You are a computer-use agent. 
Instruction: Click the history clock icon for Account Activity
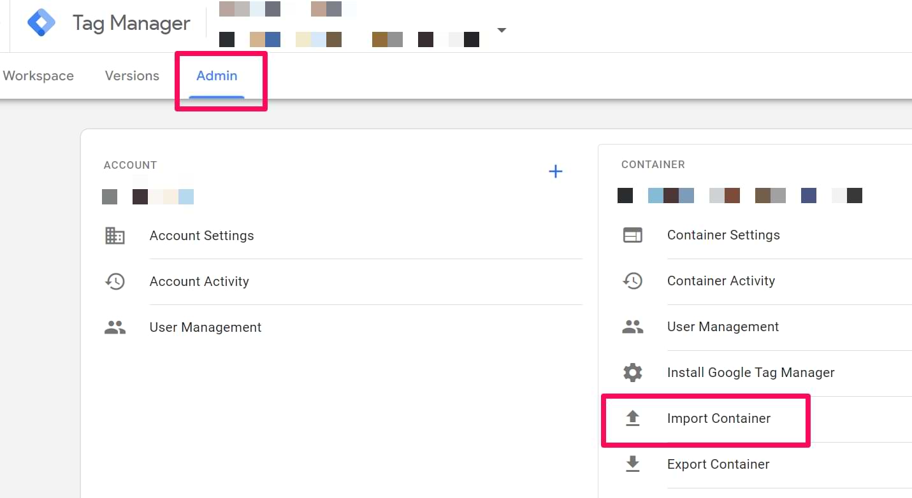(x=115, y=281)
